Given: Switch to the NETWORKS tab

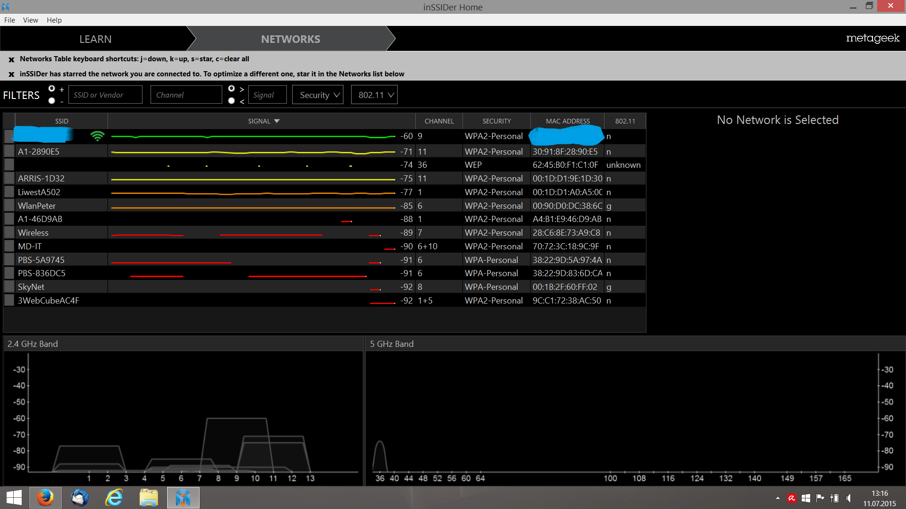Looking at the screenshot, I should click(291, 39).
